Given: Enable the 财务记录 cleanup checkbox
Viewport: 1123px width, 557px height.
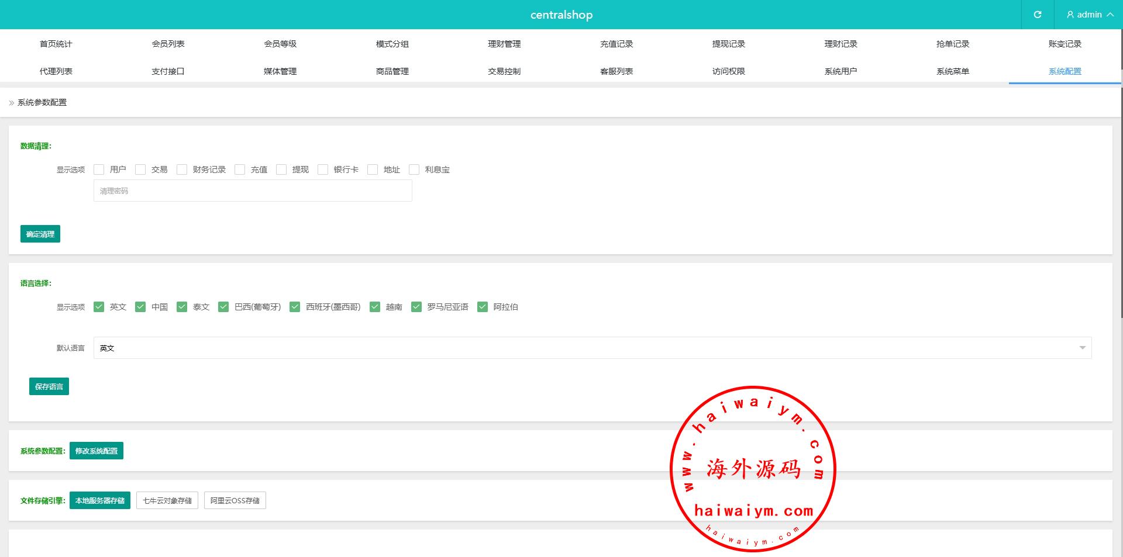Looking at the screenshot, I should click(182, 169).
